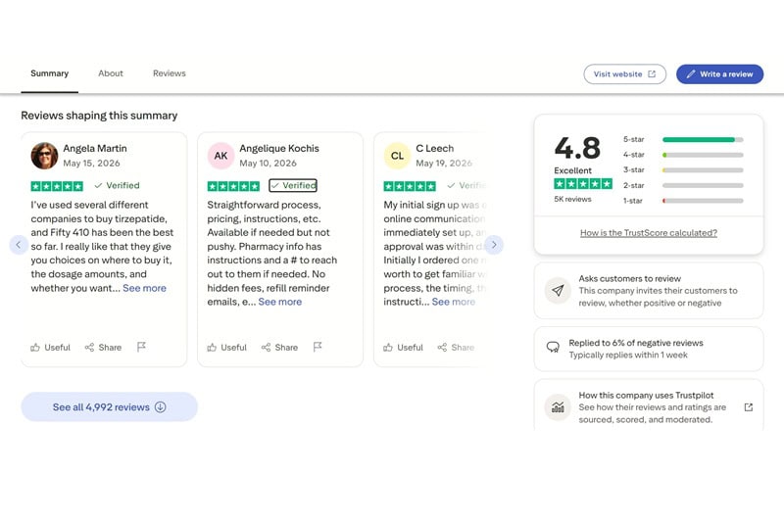Open the Summary tab
This screenshot has width=784, height=522.
point(50,73)
